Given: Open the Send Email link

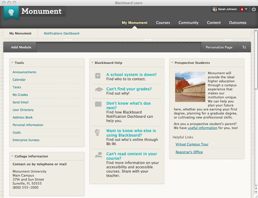Looking at the screenshot, I should 21,102.
